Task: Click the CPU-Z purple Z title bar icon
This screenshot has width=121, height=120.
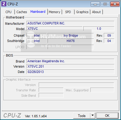Action: pos(4,4)
